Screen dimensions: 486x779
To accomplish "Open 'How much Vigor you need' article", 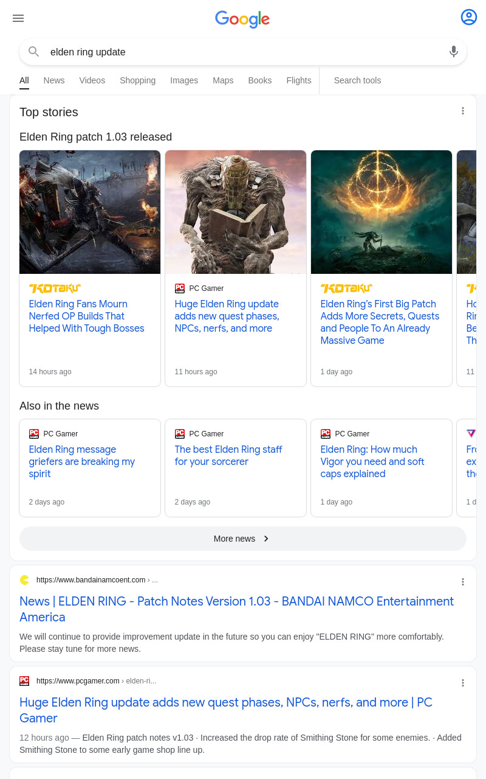I will tap(372, 461).
